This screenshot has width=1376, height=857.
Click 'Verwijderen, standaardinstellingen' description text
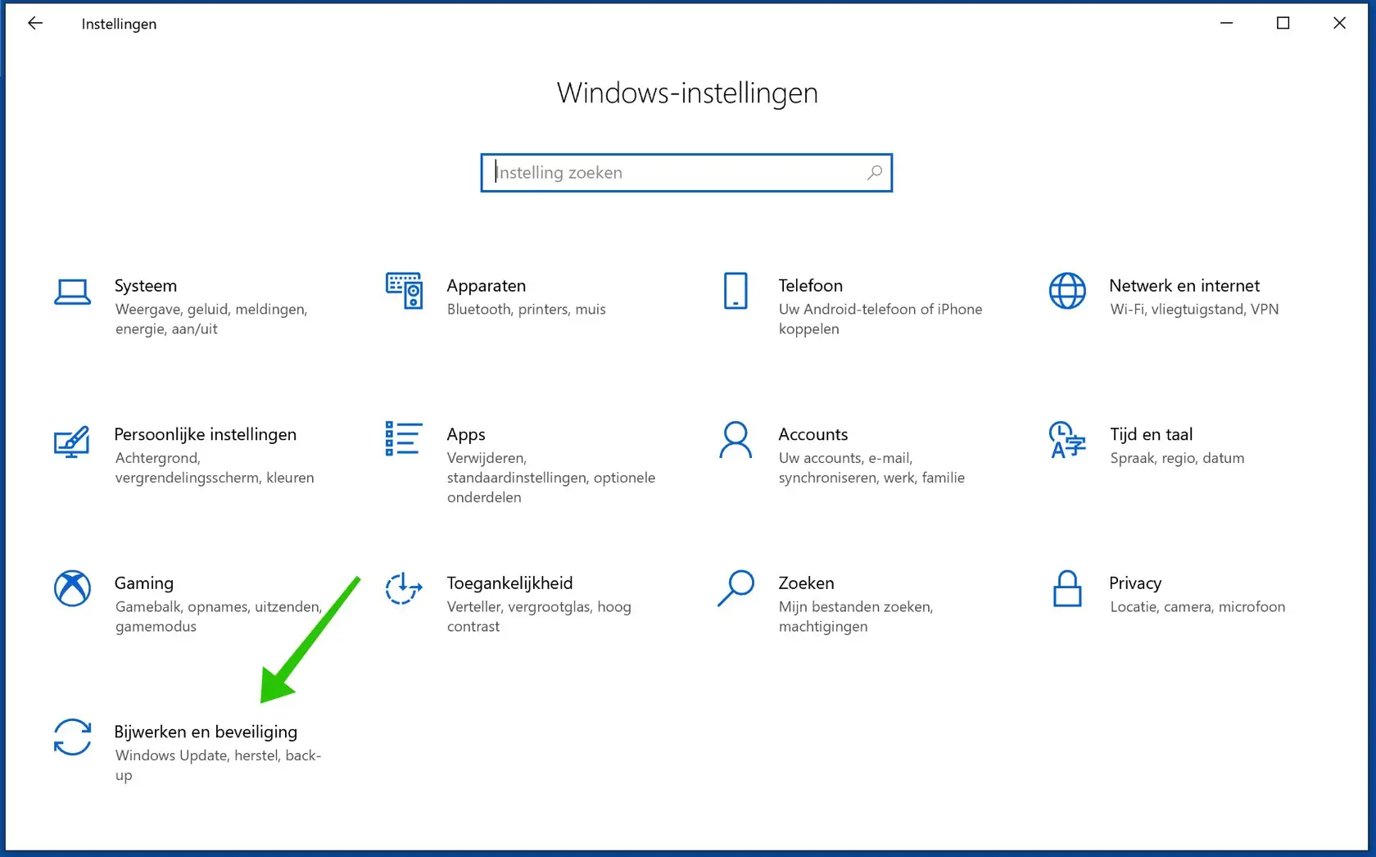(x=551, y=478)
